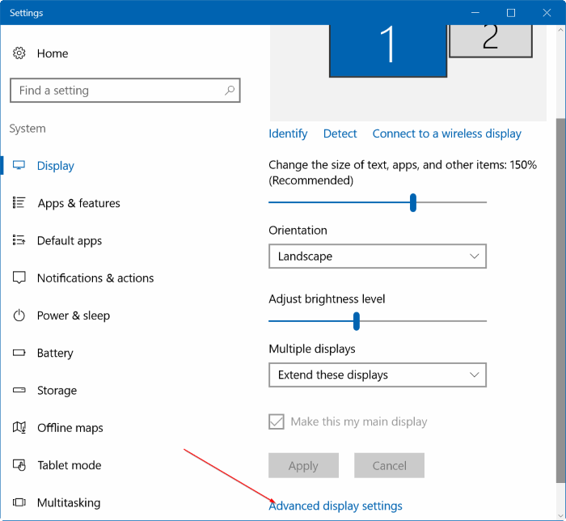This screenshot has height=521, width=566.
Task: Go to Offline maps settings
Action: tap(70, 428)
